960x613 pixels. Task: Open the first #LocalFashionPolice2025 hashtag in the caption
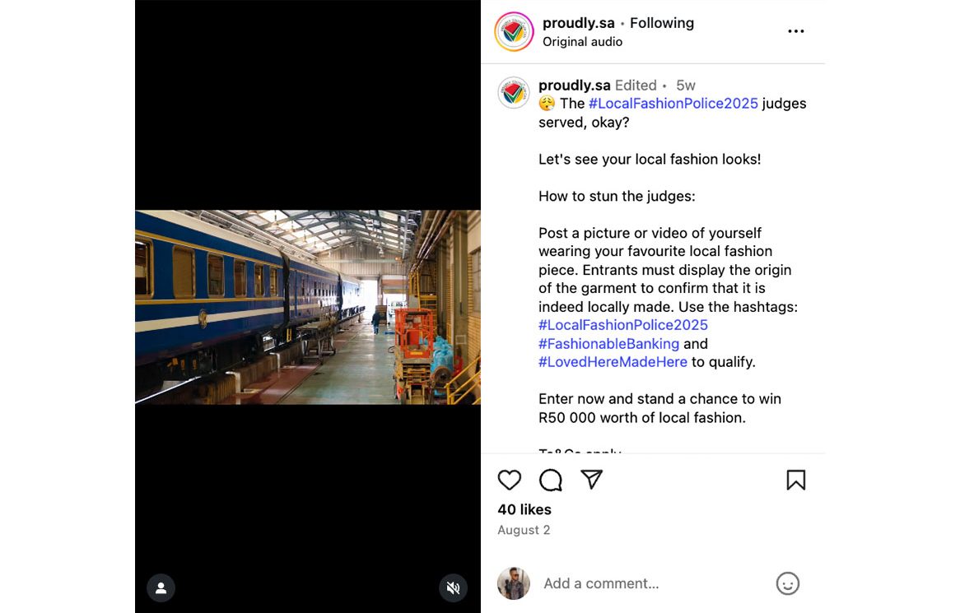(673, 104)
